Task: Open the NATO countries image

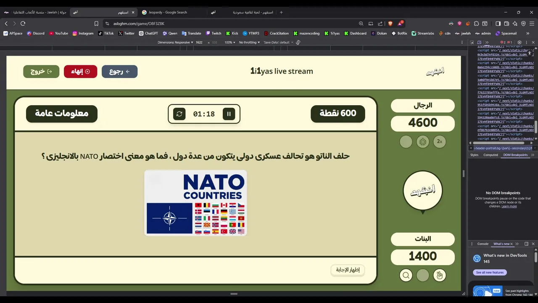Action: point(195,203)
